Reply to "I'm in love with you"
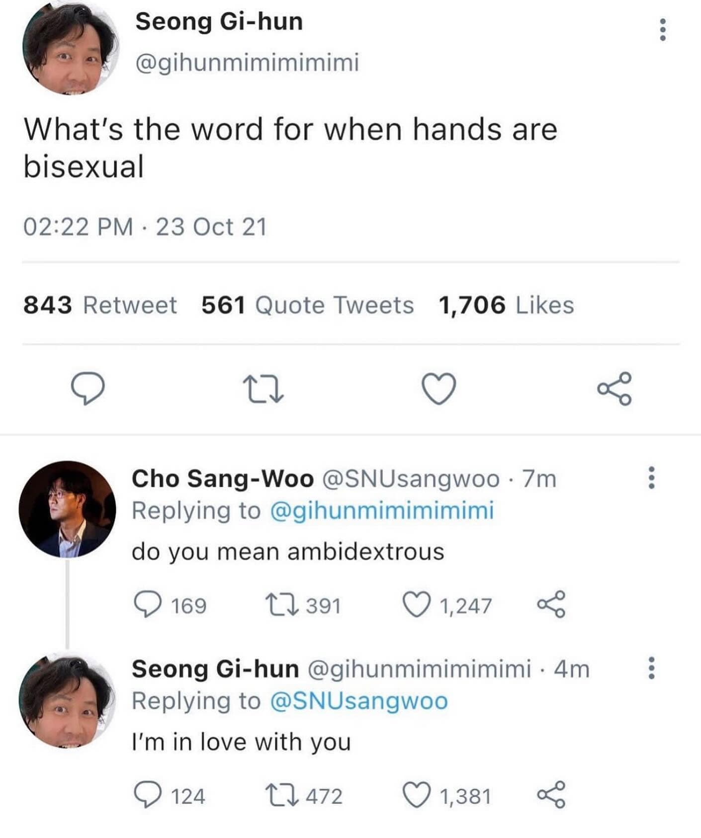This screenshot has height=838, width=701. coord(148,795)
